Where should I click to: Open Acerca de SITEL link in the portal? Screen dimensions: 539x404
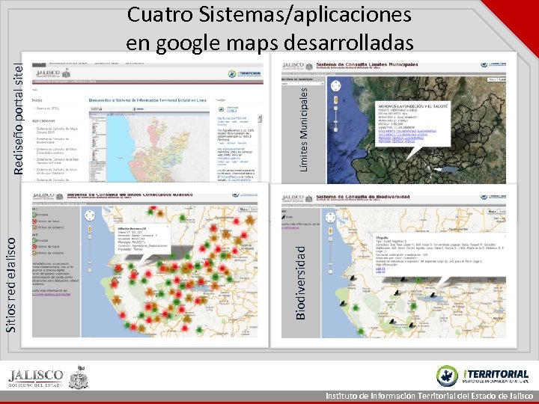47,108
